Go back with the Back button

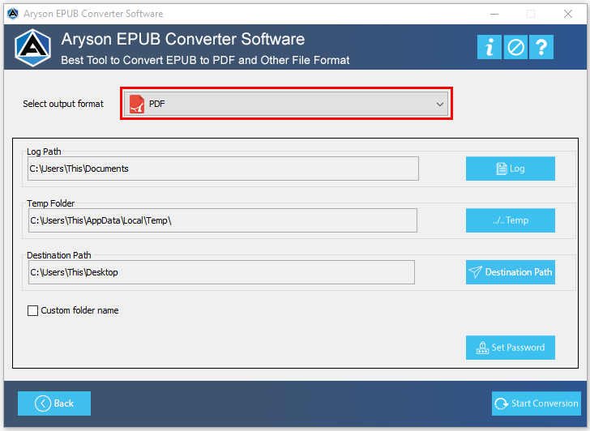(54, 403)
